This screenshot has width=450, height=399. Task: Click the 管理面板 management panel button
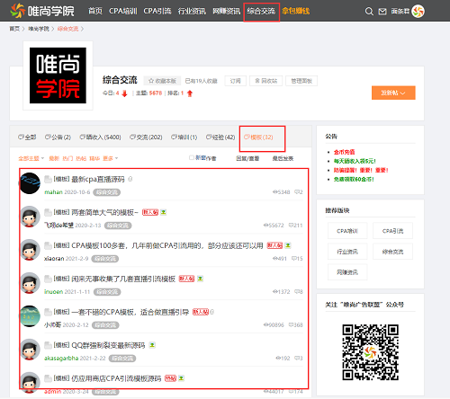coord(301,81)
